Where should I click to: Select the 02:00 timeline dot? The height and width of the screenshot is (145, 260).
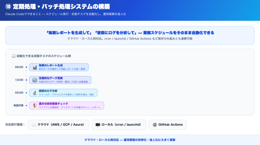(26, 93)
